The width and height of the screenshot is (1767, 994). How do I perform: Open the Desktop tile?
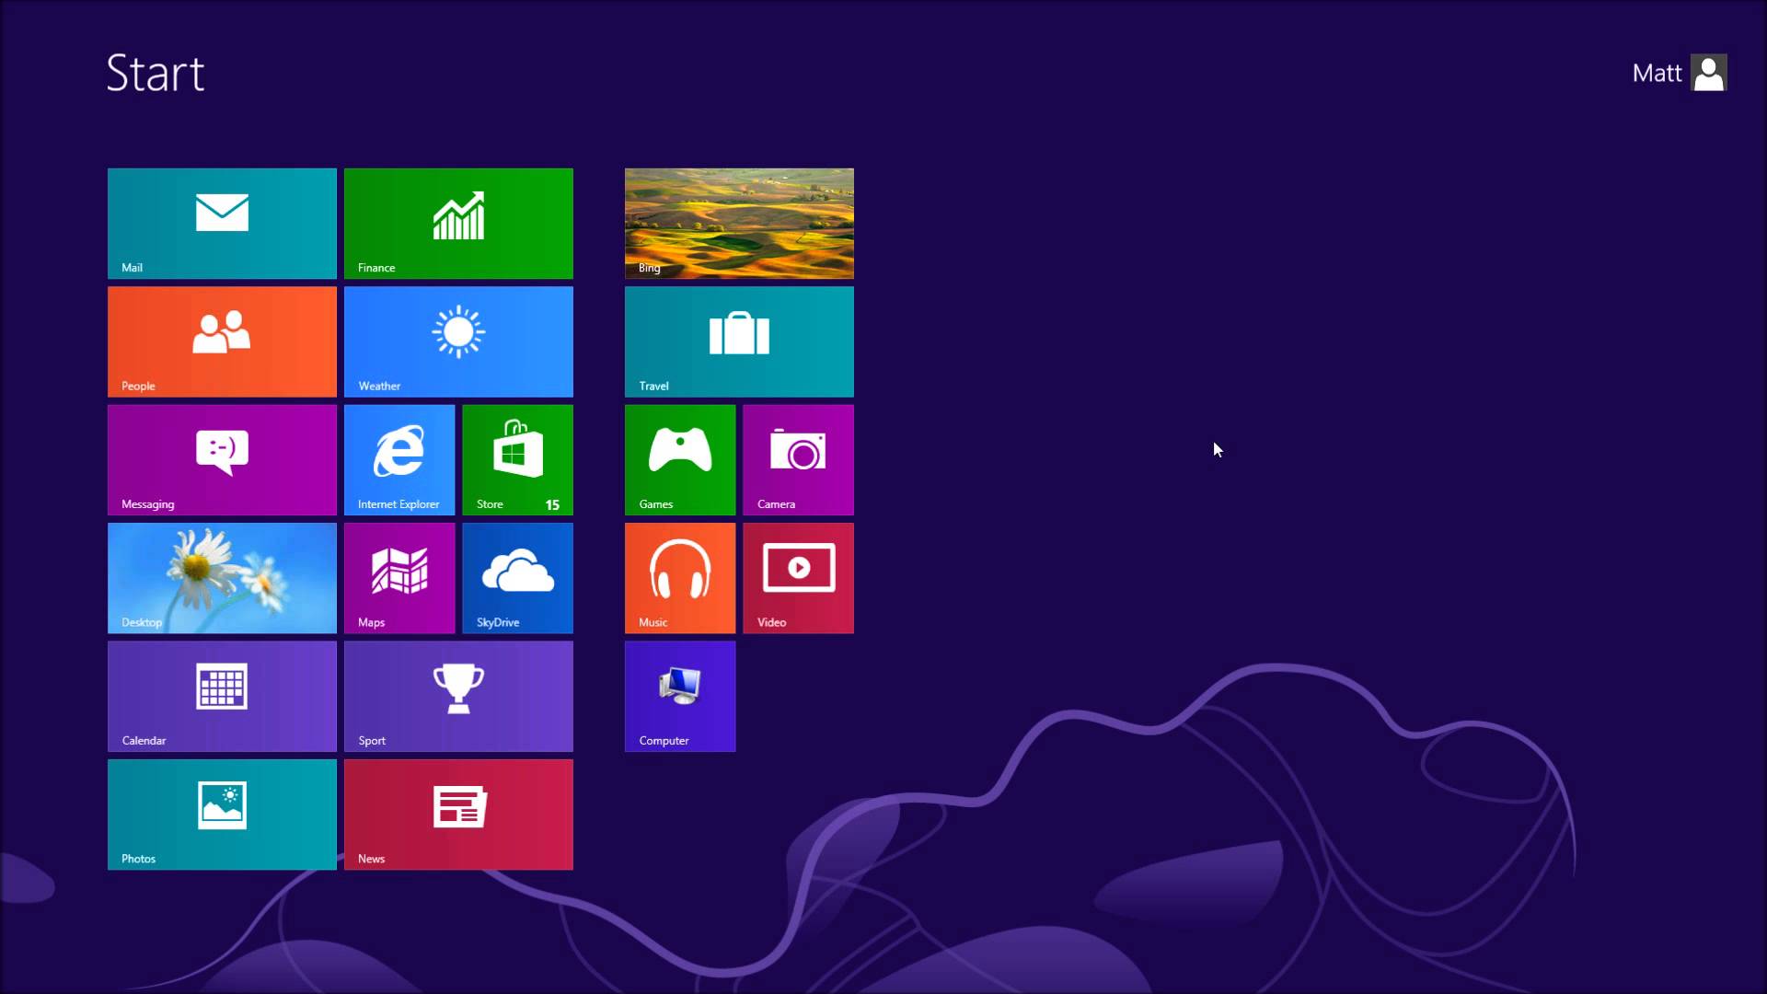222,578
